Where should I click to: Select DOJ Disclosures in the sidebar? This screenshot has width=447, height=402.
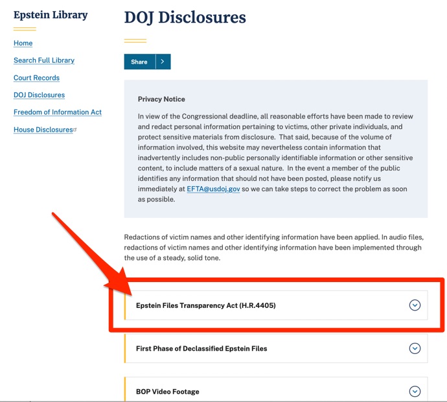(39, 95)
